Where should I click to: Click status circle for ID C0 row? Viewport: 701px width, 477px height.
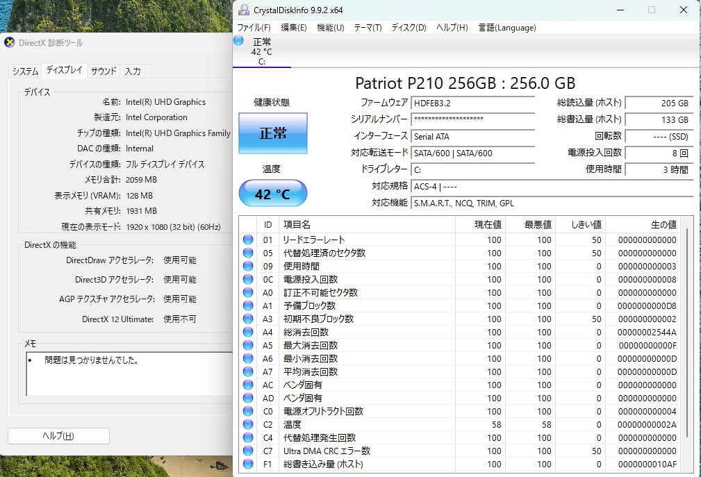pos(248,411)
